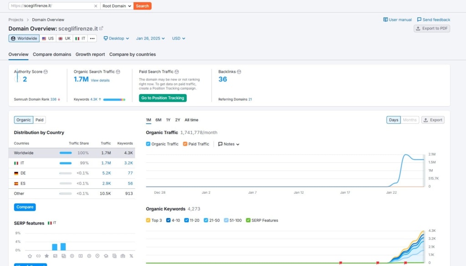Toggle the Top 3 keywords checkbox
This screenshot has height=266, width=466.
[148, 220]
